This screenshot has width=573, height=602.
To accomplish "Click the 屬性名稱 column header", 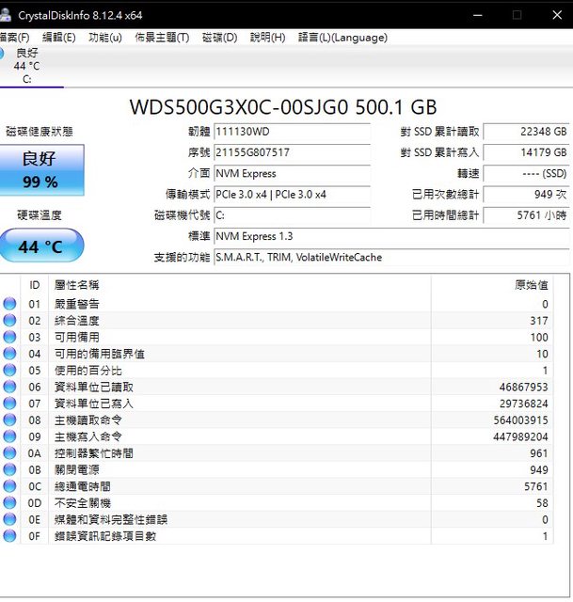I will tap(77, 284).
